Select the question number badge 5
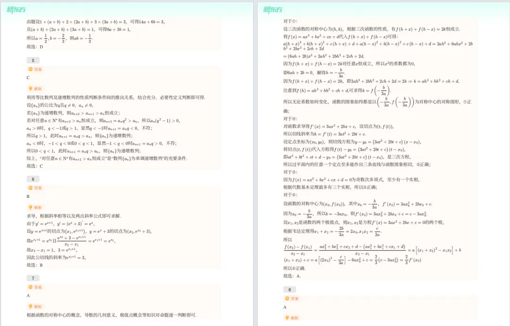This screenshot has width=510, height=326. click(x=33, y=60)
